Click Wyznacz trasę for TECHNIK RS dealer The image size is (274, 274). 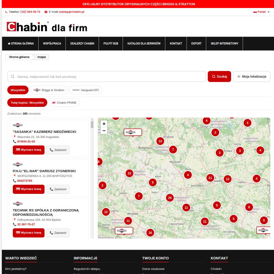29,233
